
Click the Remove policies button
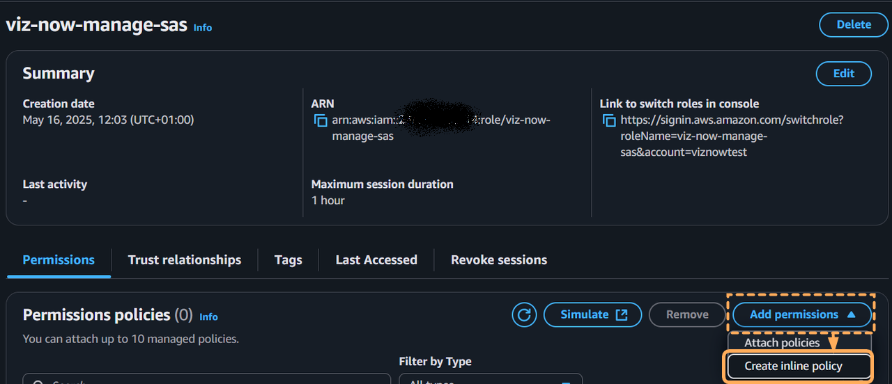tap(687, 315)
